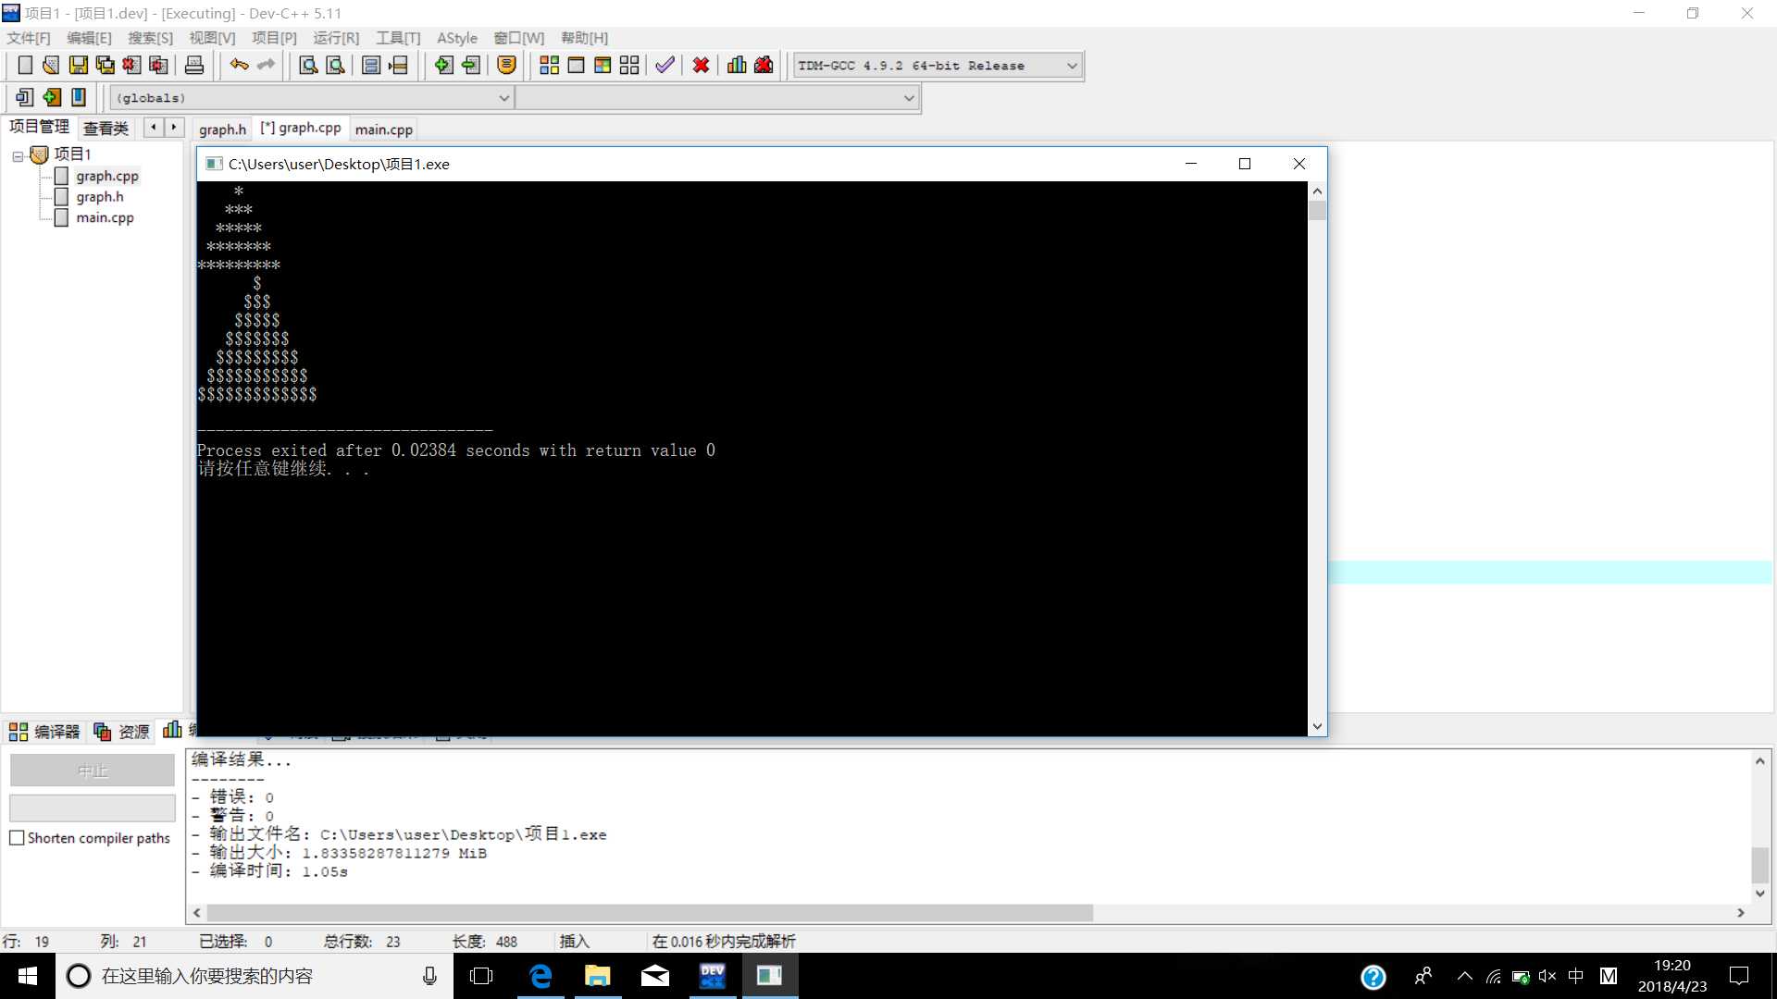
Task: Select the [*] graph.cpp editor tab
Action: [300, 128]
